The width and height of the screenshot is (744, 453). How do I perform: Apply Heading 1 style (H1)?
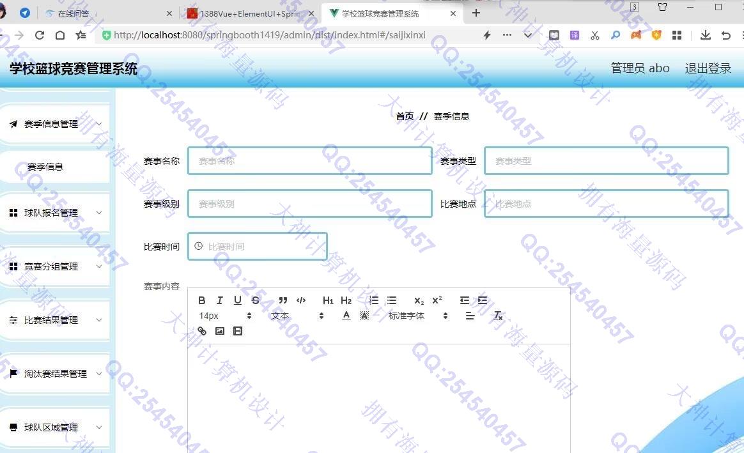[328, 300]
